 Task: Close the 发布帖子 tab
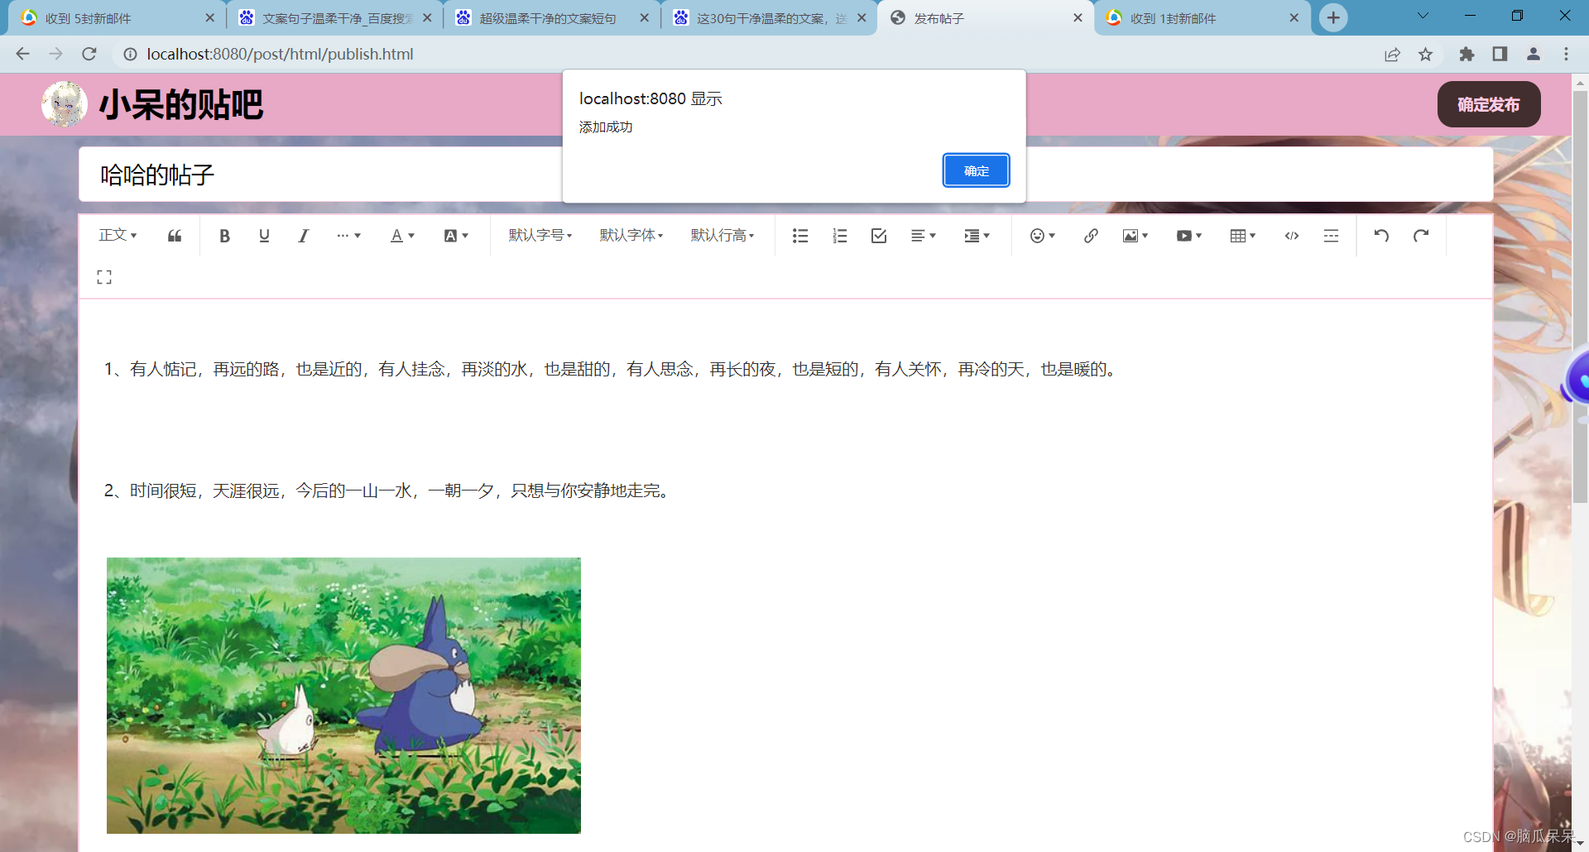(1078, 18)
